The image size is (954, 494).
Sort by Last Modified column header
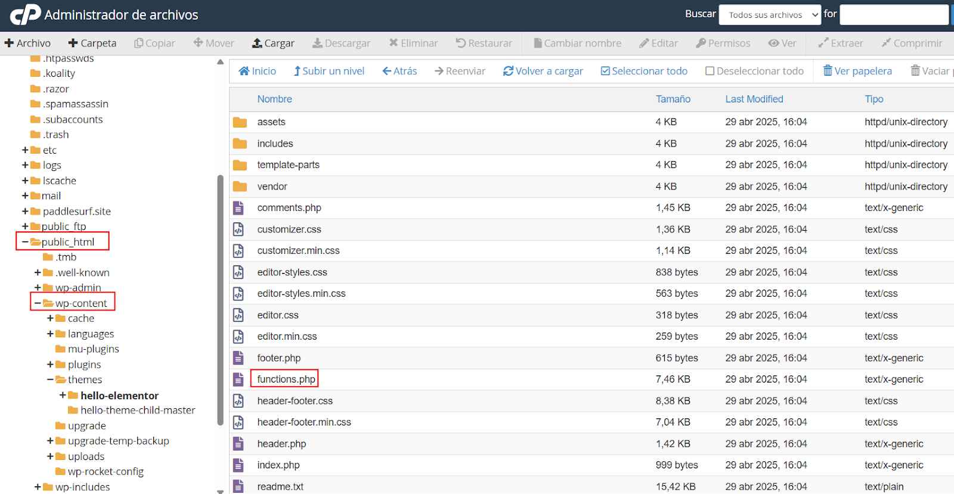[754, 99]
